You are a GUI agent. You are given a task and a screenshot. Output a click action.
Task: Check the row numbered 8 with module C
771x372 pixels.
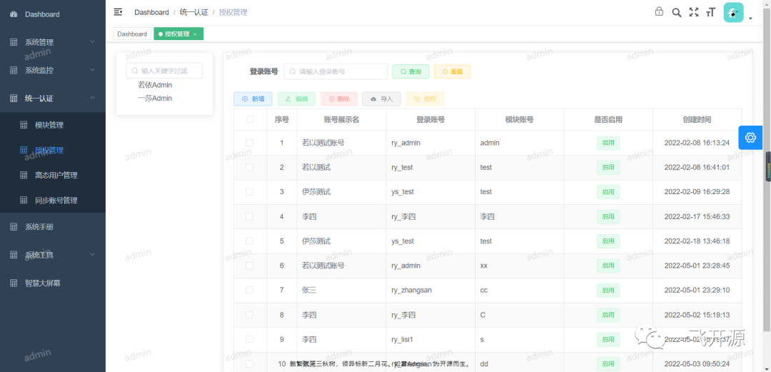click(249, 315)
